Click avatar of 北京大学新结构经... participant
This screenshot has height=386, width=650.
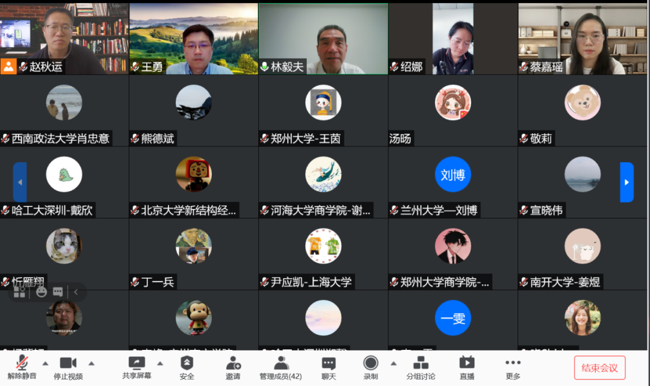(194, 174)
